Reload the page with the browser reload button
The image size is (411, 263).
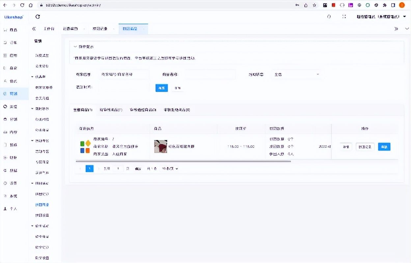(x=22, y=5)
